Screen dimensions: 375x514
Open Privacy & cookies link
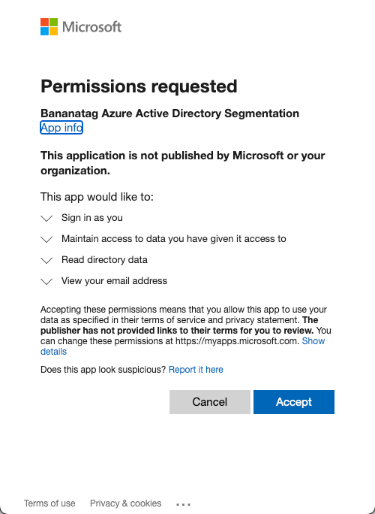pyautogui.click(x=126, y=503)
